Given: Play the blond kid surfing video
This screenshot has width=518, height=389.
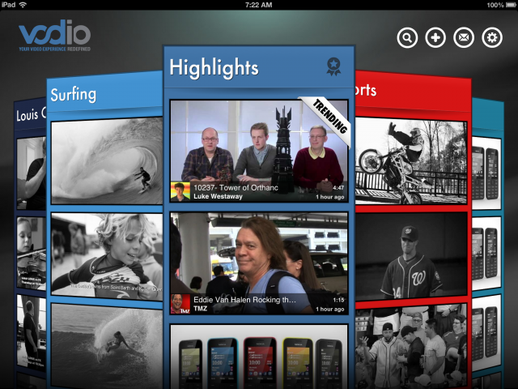Looking at the screenshot, I should coord(107,256).
